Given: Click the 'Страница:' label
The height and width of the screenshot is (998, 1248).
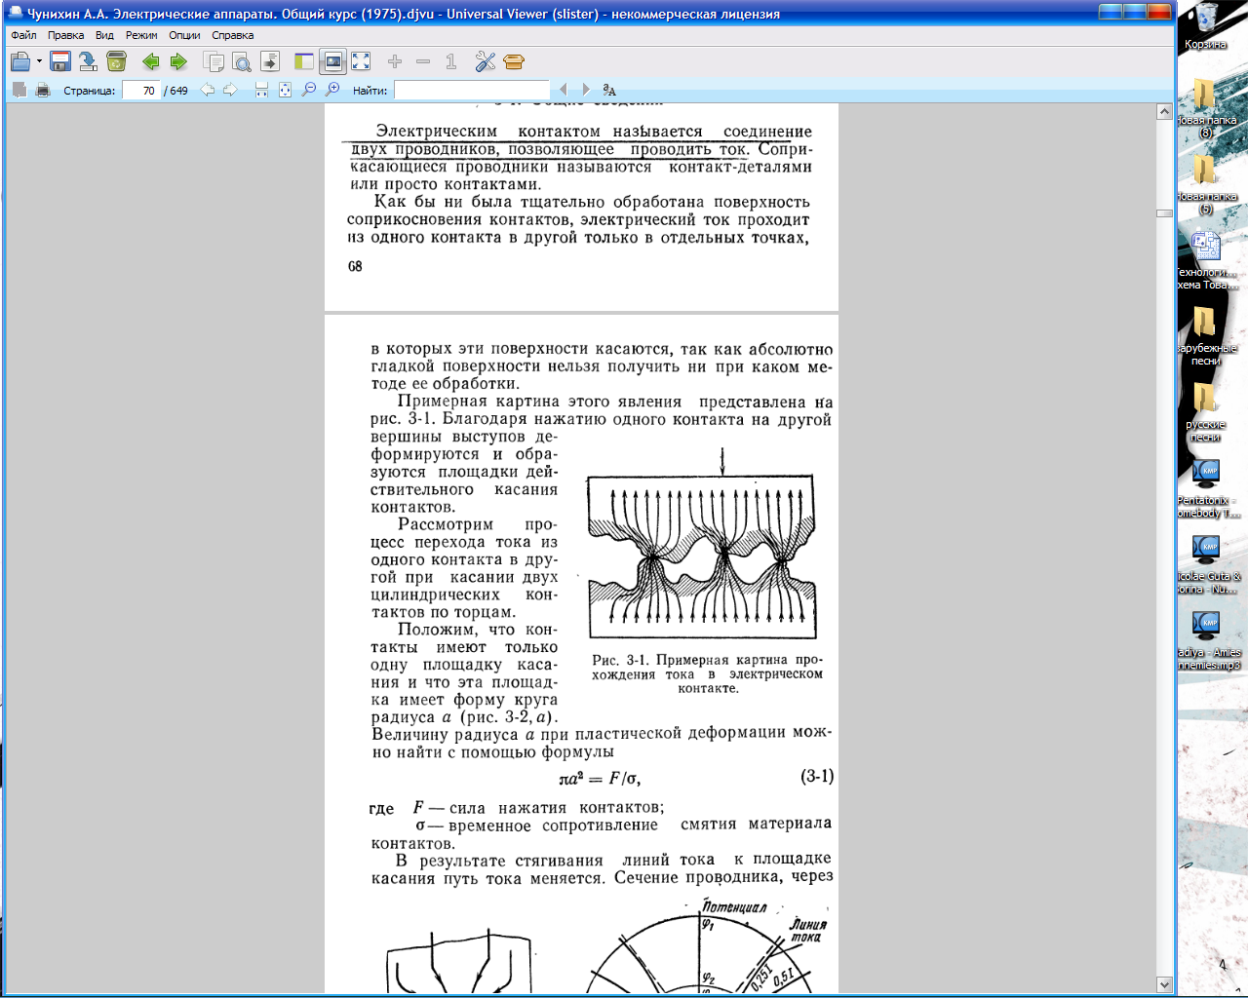Looking at the screenshot, I should pos(89,91).
